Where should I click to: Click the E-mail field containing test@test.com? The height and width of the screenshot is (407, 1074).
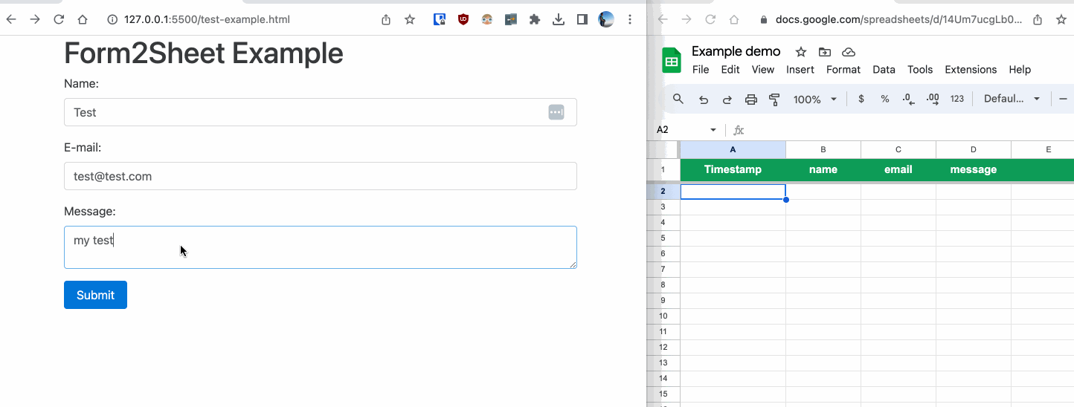coord(320,176)
